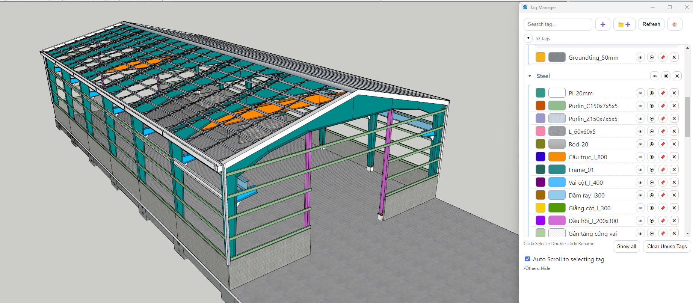Image resolution: width=693 pixels, height=303 pixels.
Task: Click the add new tag plus button
Action: 602,24
